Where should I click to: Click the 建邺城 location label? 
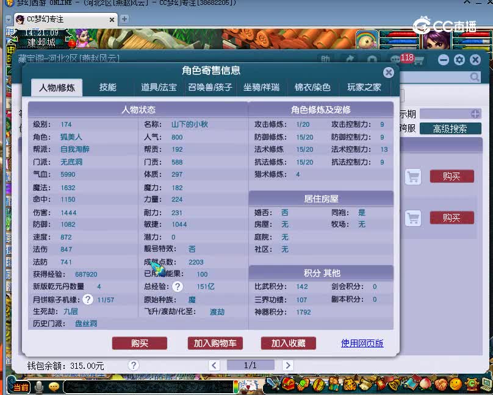click(x=41, y=42)
